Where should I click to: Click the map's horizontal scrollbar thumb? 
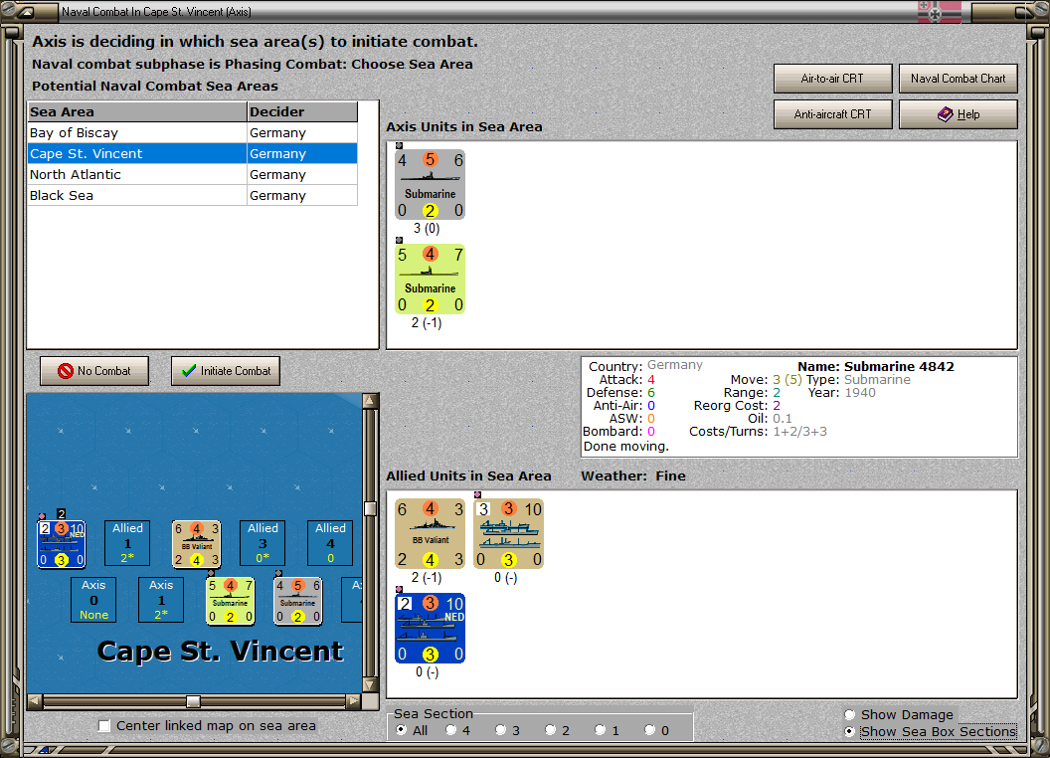pos(194,701)
